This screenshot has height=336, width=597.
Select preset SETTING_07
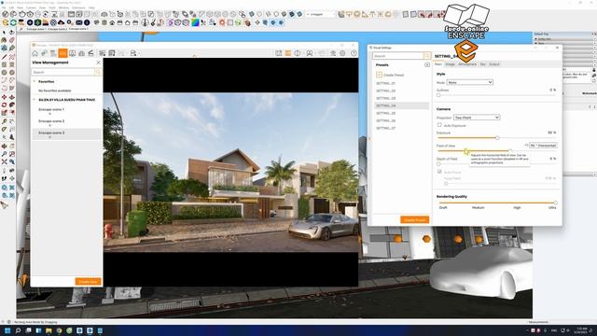click(x=385, y=128)
